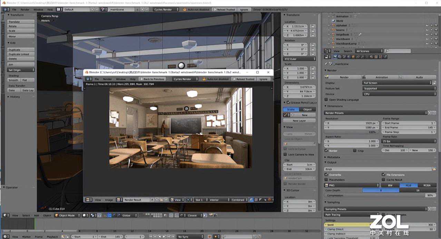Open the Image menu in render window footer

[109, 200]
